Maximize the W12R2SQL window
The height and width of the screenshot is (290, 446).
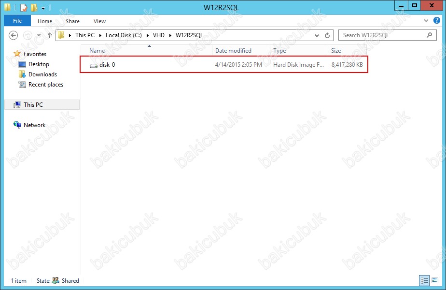[x=415, y=5]
